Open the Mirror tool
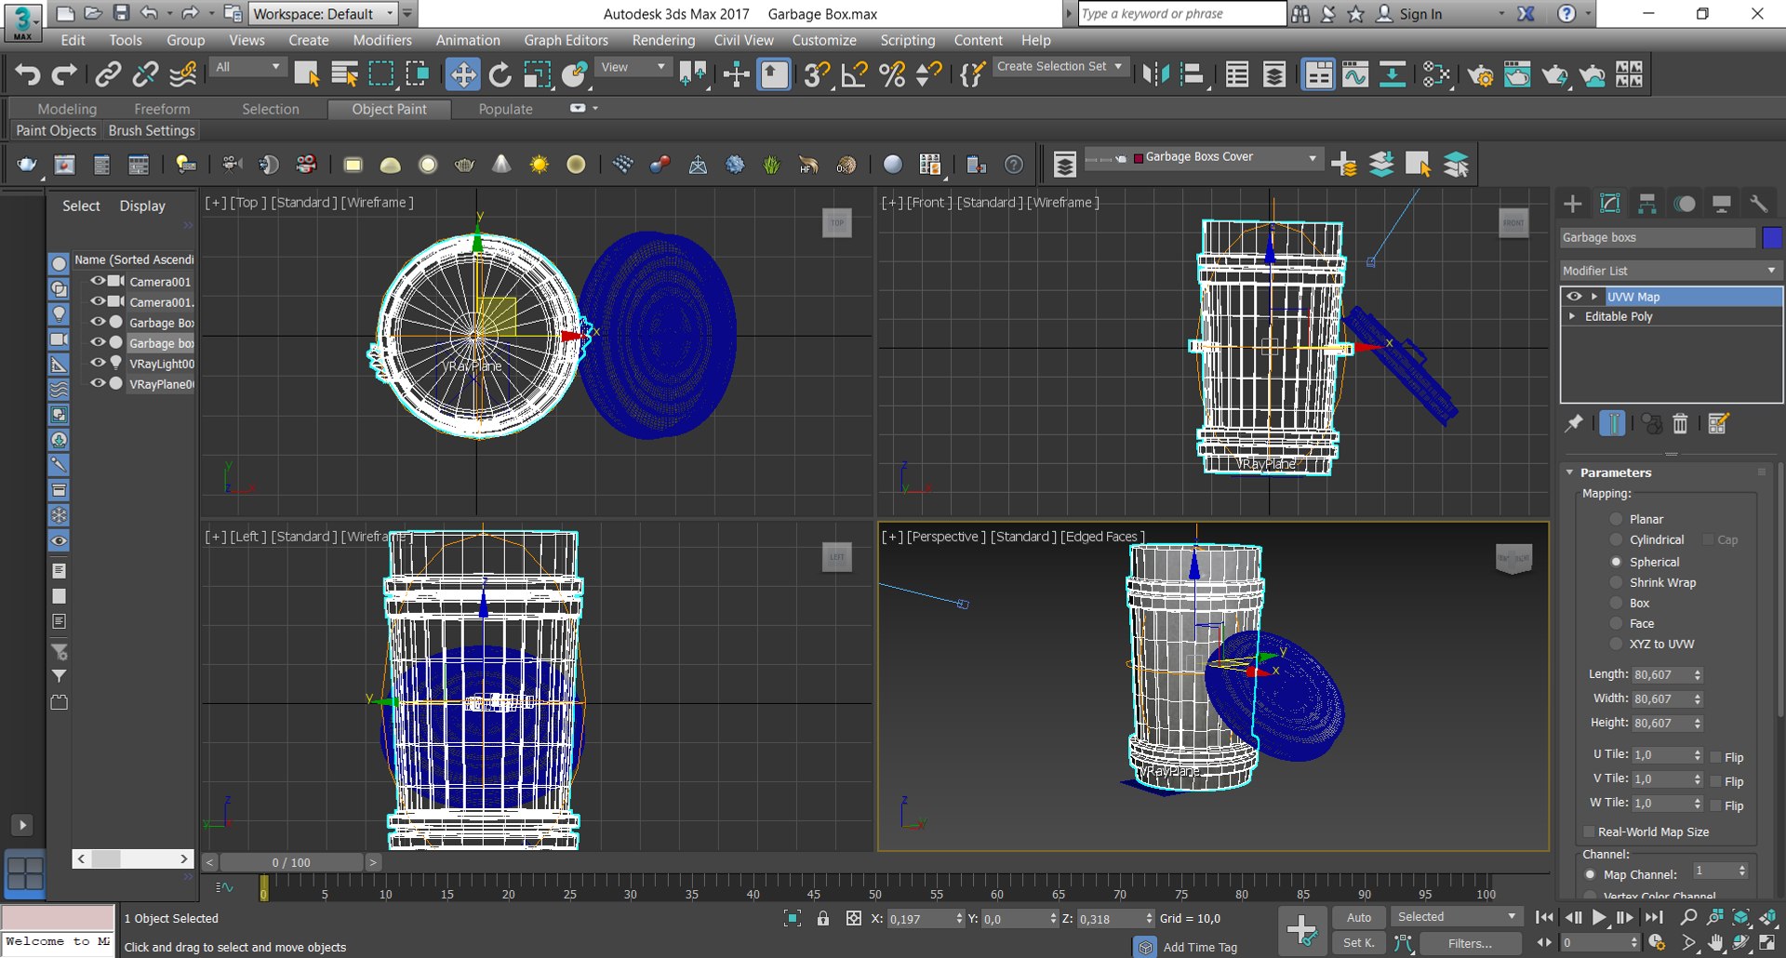Viewport: 1786px width, 958px height. 1155,74
